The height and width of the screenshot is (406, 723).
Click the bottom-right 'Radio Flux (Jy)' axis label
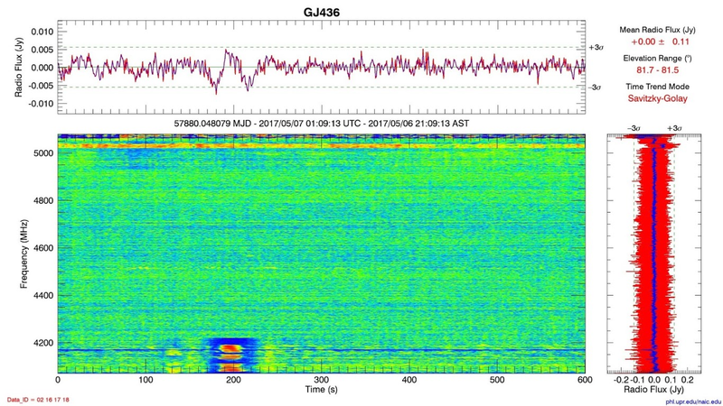[x=653, y=390]
